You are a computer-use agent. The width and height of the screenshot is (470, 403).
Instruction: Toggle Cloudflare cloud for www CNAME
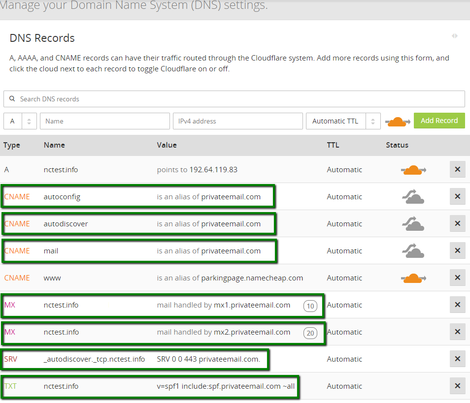coord(413,278)
